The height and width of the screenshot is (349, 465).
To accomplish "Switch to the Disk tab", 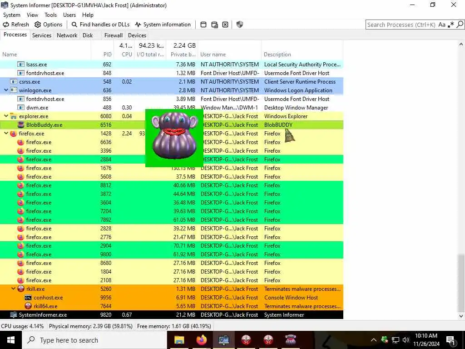I will (x=88, y=35).
